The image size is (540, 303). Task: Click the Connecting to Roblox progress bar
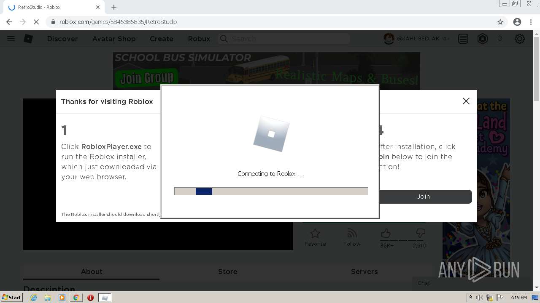[x=271, y=191]
